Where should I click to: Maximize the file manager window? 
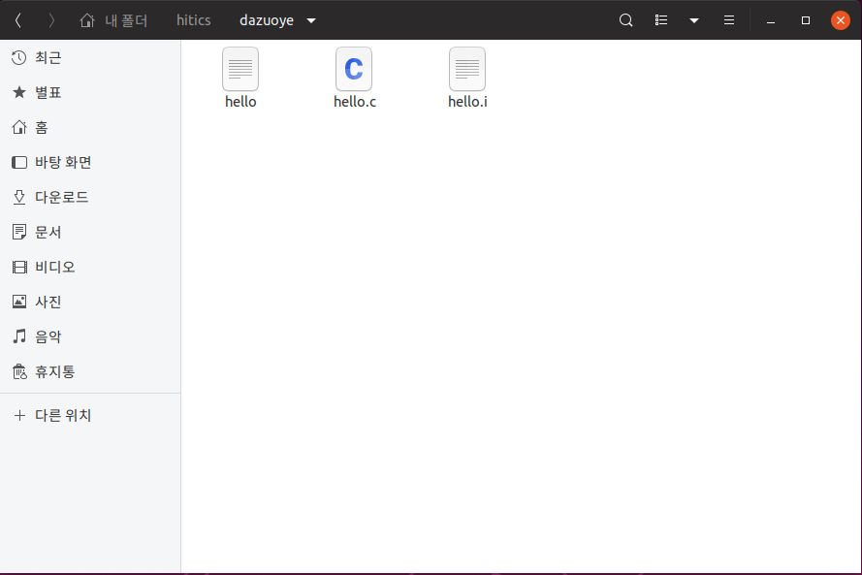806,20
